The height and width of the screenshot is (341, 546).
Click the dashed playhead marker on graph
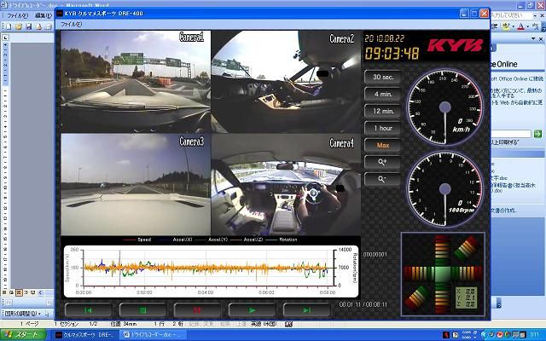[x=119, y=268]
